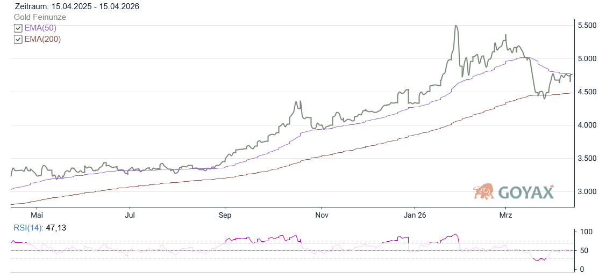Screen dimensions: 613x275
Task: Click the Gold Feinunze chart title
Action: 40,17
